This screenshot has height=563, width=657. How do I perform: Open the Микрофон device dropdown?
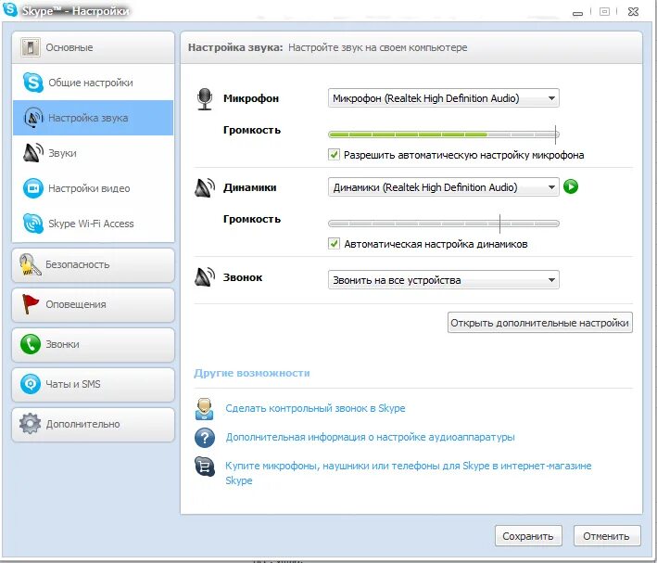tap(443, 98)
